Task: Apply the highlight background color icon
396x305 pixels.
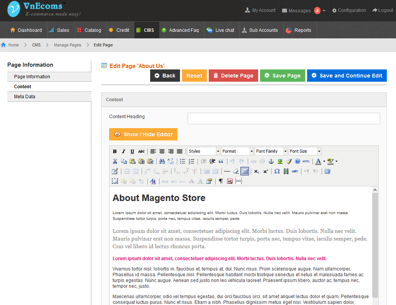Action: [331, 162]
